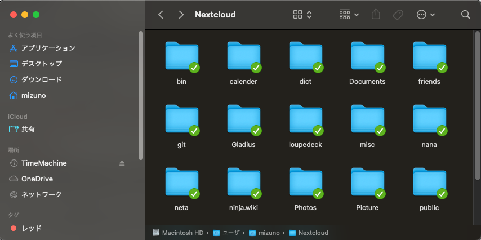The width and height of the screenshot is (481, 240).
Task: Select ダウンロード in the sidebar
Action: tap(41, 79)
